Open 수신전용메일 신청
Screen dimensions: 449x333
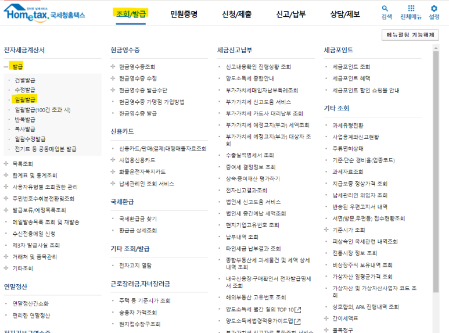click(x=34, y=234)
